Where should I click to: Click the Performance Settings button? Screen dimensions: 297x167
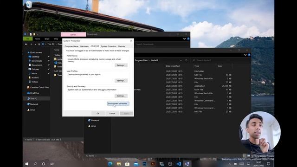tap(121, 65)
